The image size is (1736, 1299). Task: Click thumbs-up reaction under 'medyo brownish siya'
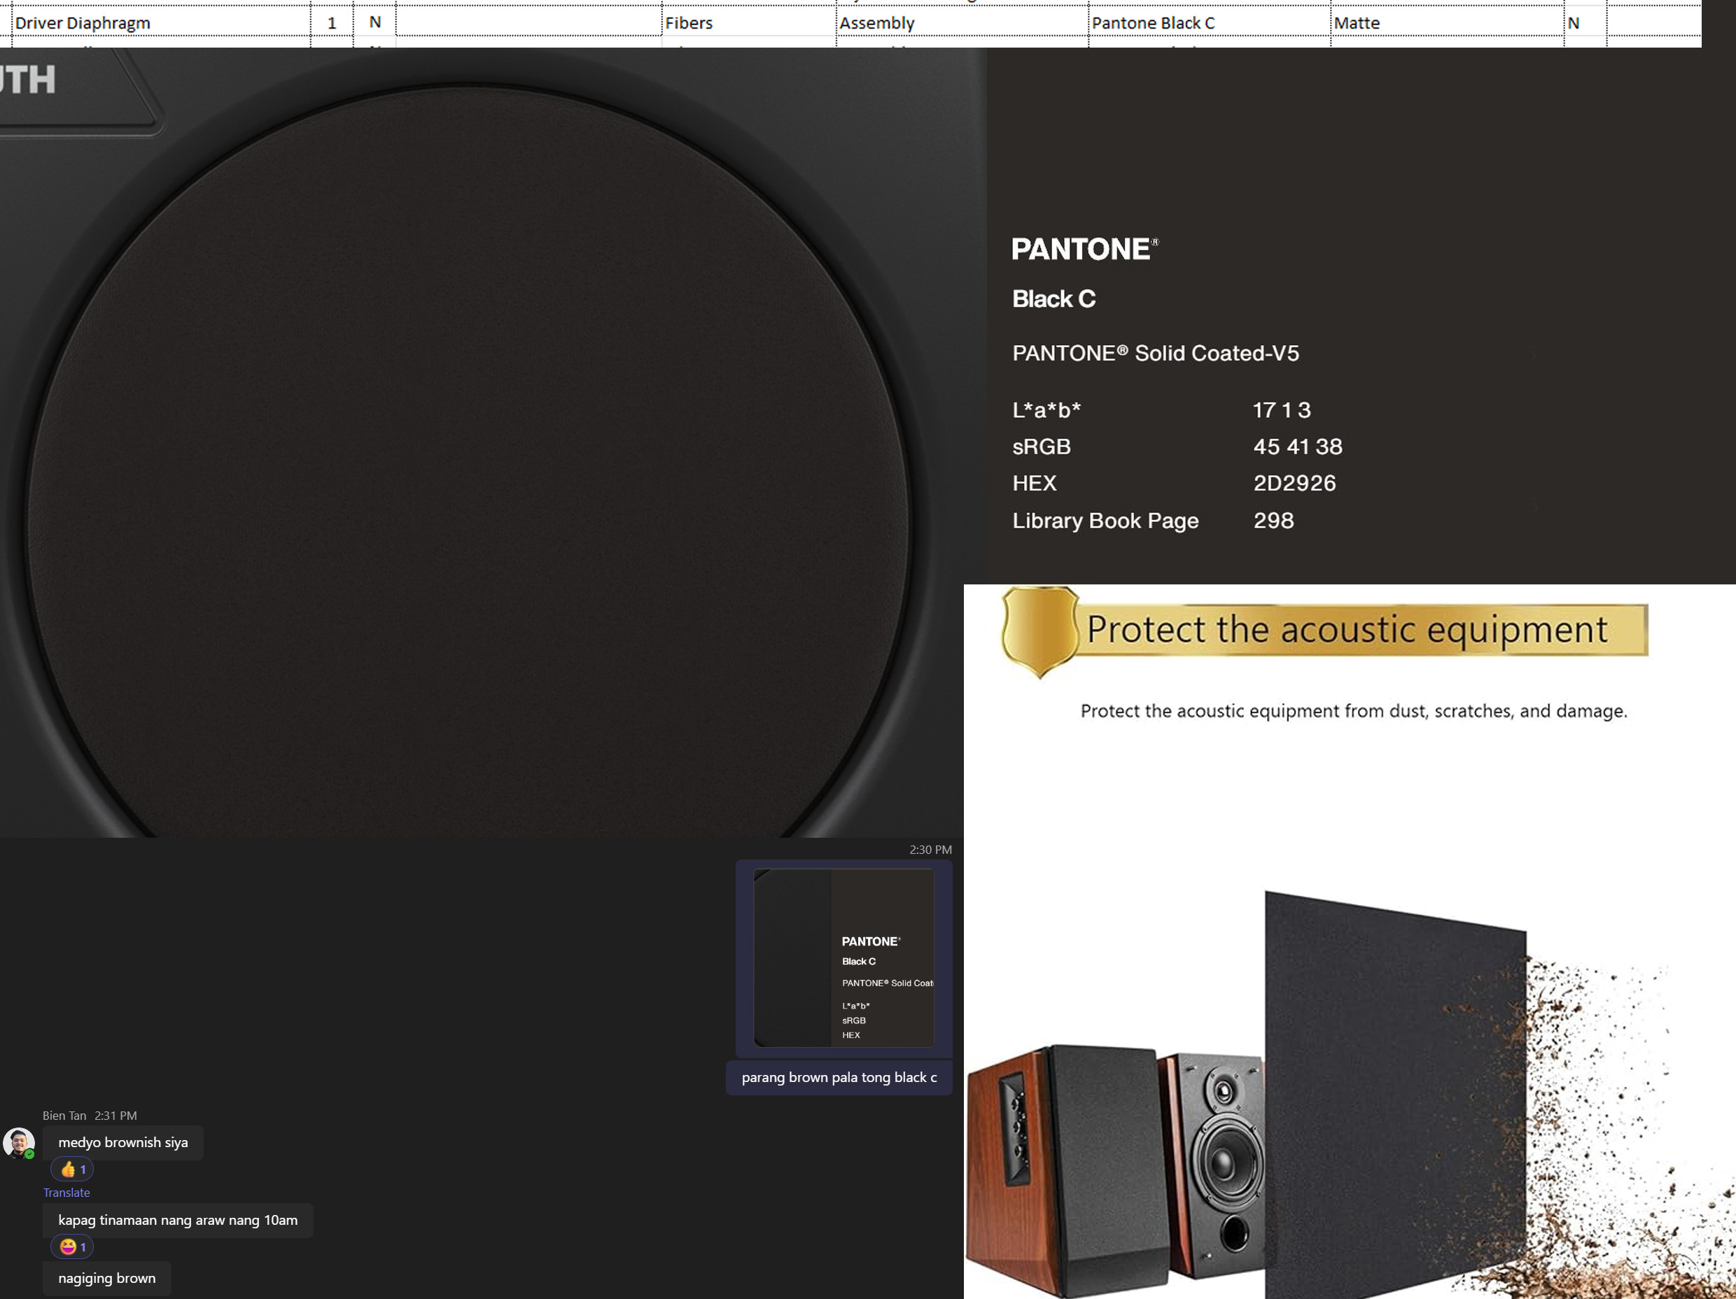click(72, 1170)
